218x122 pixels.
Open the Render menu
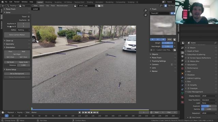(17, 2)
